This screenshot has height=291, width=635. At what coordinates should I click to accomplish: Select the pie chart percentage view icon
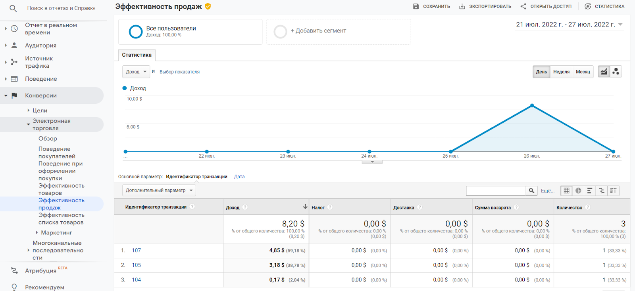(578, 191)
